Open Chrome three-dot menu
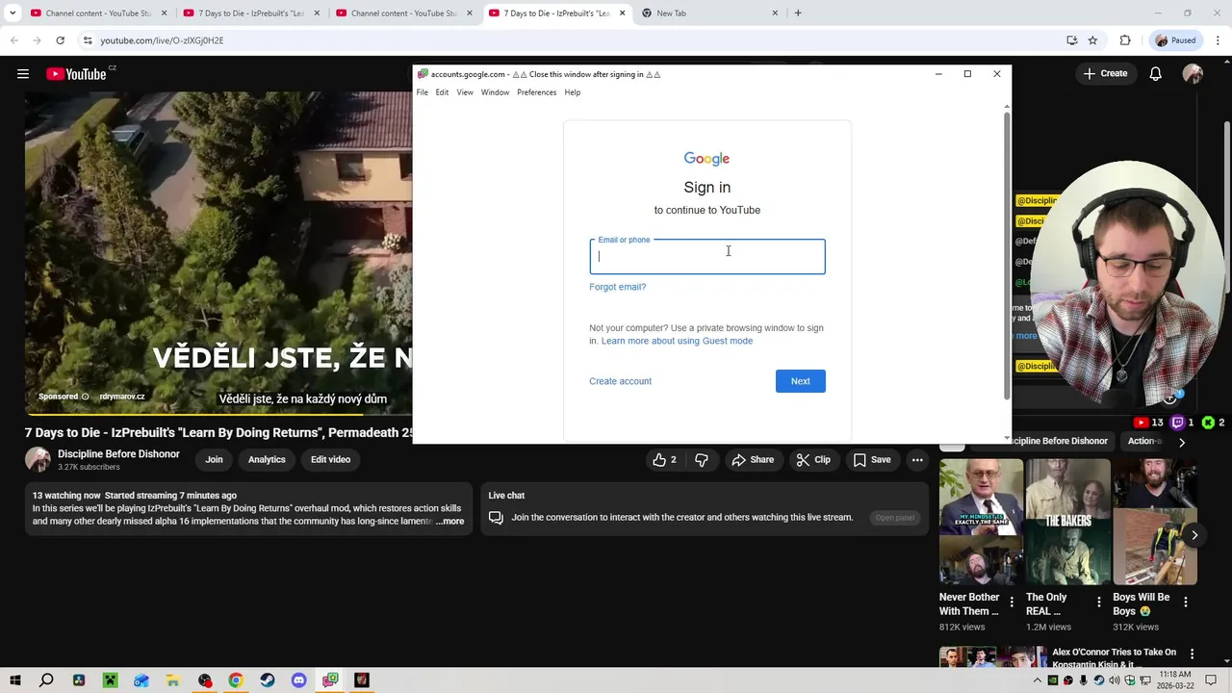 pos(1218,40)
